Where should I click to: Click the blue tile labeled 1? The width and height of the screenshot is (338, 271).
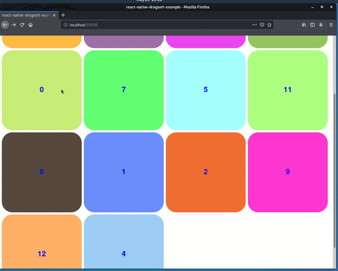click(x=124, y=172)
